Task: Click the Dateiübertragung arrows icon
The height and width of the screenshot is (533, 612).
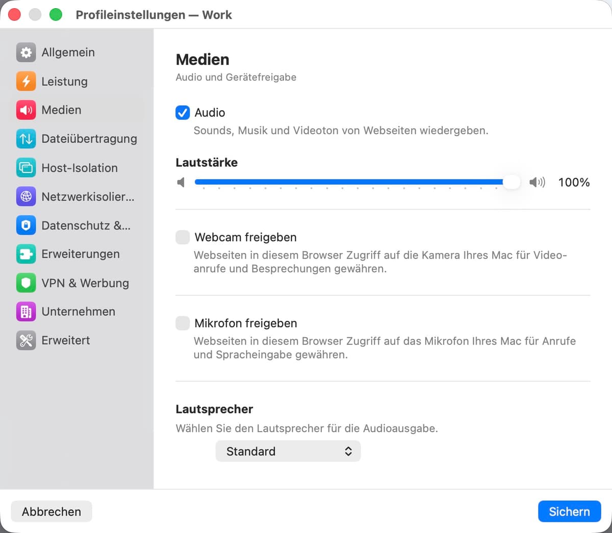Action: (x=26, y=139)
